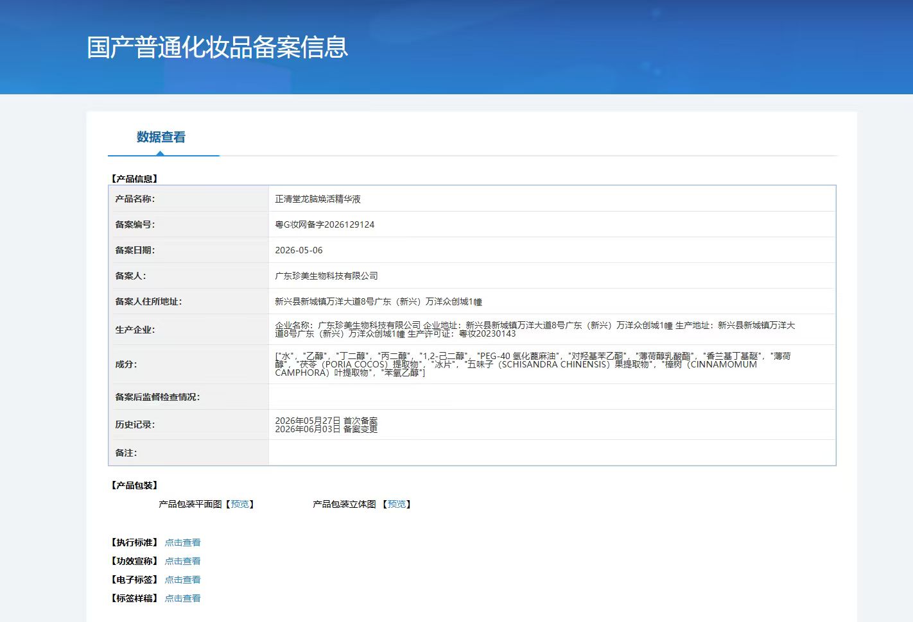Click the 【标签样稿】 label
913x622 pixels.
point(134,598)
